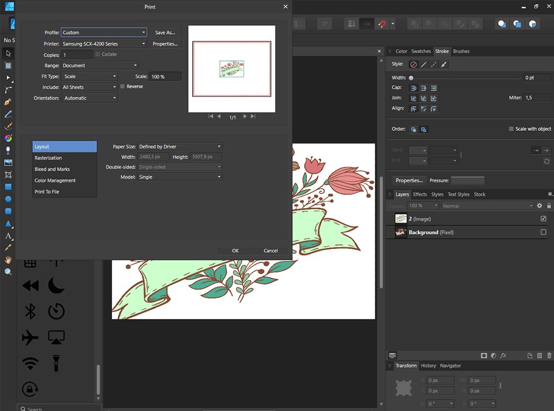
Task: Select the Color Picker tool
Action: click(8, 247)
